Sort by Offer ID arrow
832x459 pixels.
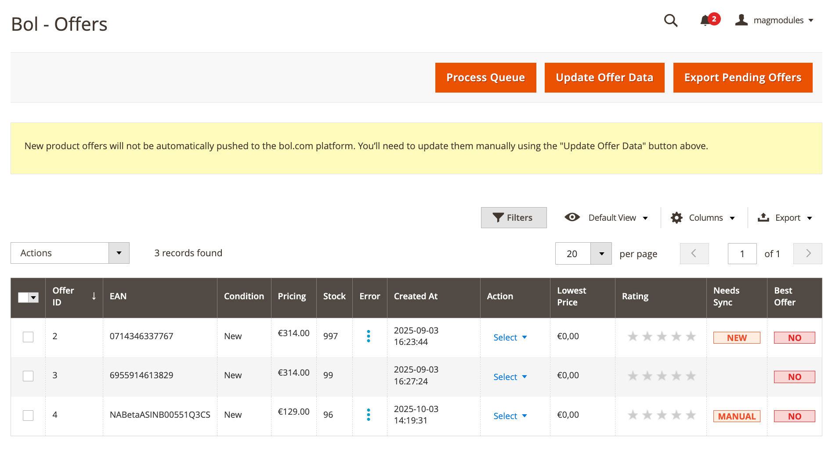pos(94,296)
